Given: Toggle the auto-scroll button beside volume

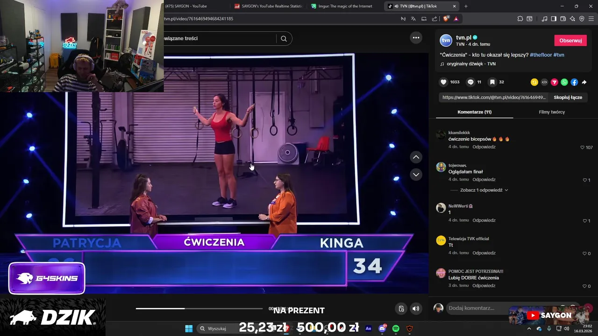Looking at the screenshot, I should [401, 308].
